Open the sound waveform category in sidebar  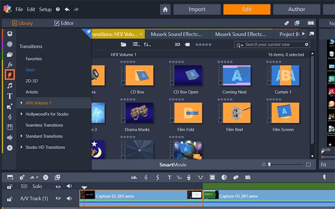click(10, 137)
